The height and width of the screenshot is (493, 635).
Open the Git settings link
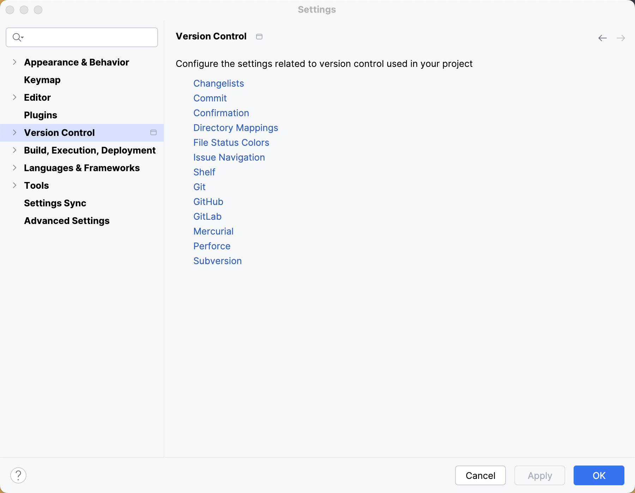click(199, 187)
